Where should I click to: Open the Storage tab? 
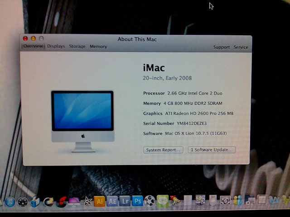click(x=77, y=46)
